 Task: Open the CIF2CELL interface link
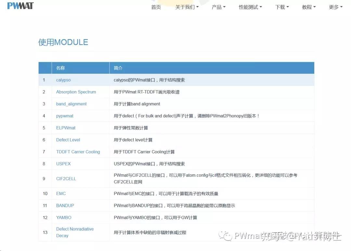click(x=66, y=178)
